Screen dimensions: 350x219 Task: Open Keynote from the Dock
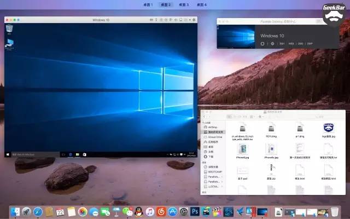(x=116, y=212)
